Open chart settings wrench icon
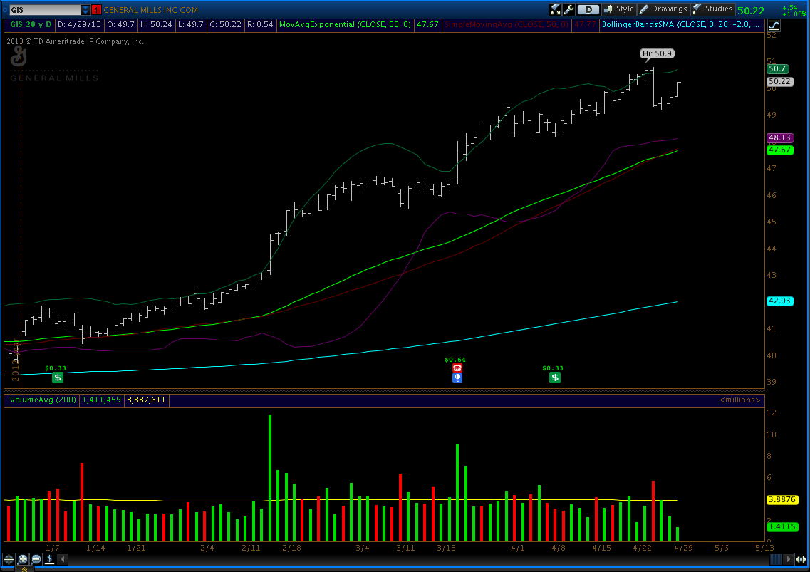 point(568,9)
